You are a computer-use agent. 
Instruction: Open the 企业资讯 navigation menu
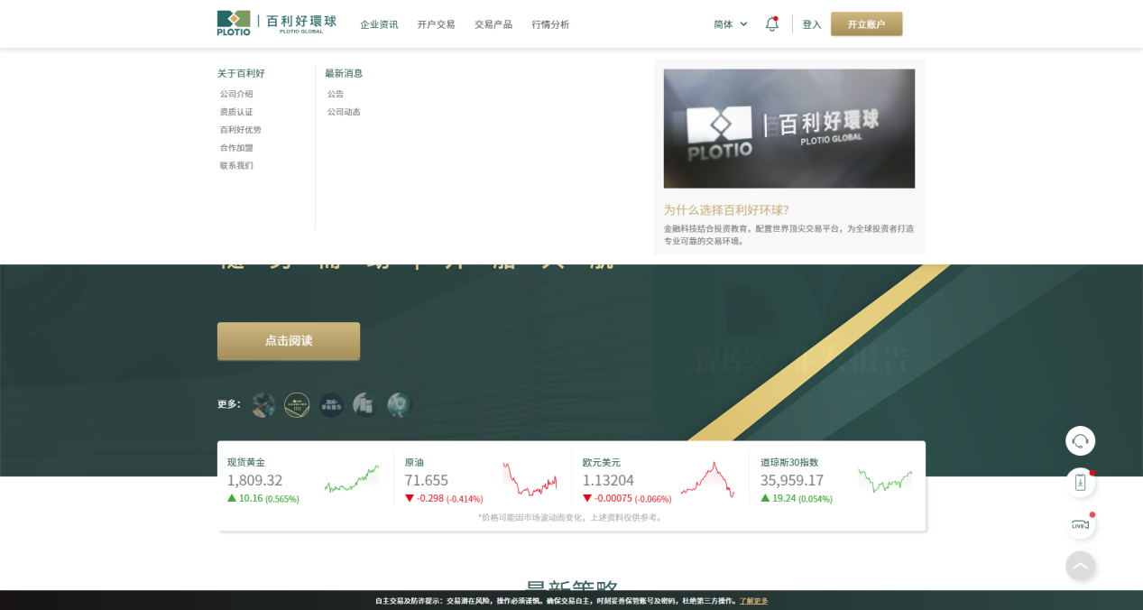pyautogui.click(x=379, y=24)
